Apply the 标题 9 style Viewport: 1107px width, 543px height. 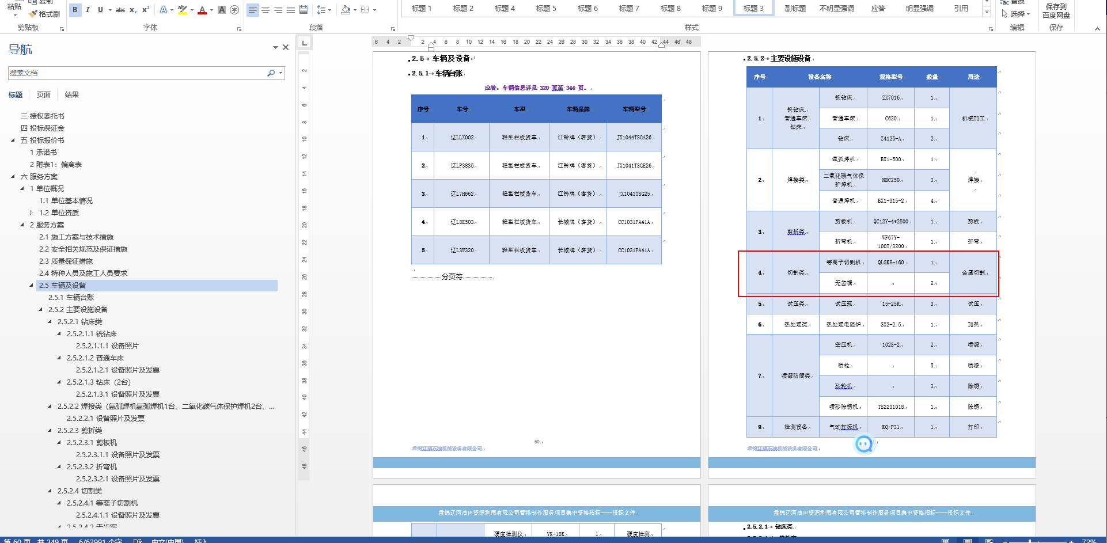pyautogui.click(x=712, y=8)
